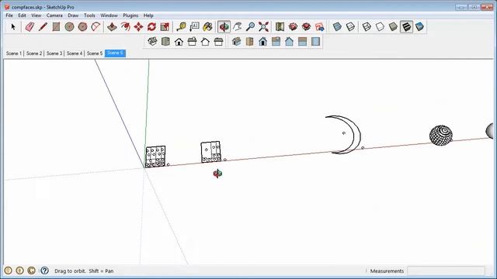
Task: Activate the Paint Bucket tool
Action: click(207, 27)
